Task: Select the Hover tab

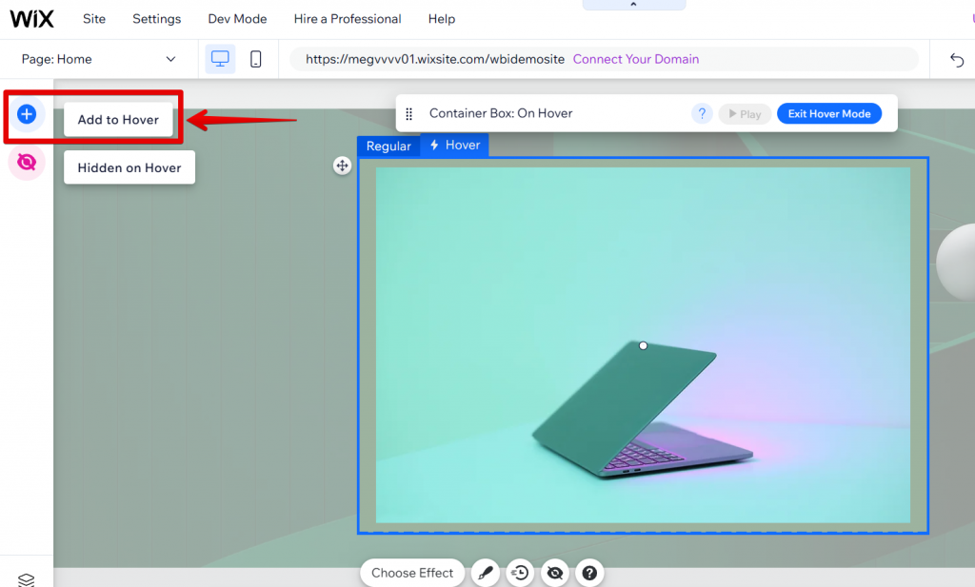Action: point(454,146)
